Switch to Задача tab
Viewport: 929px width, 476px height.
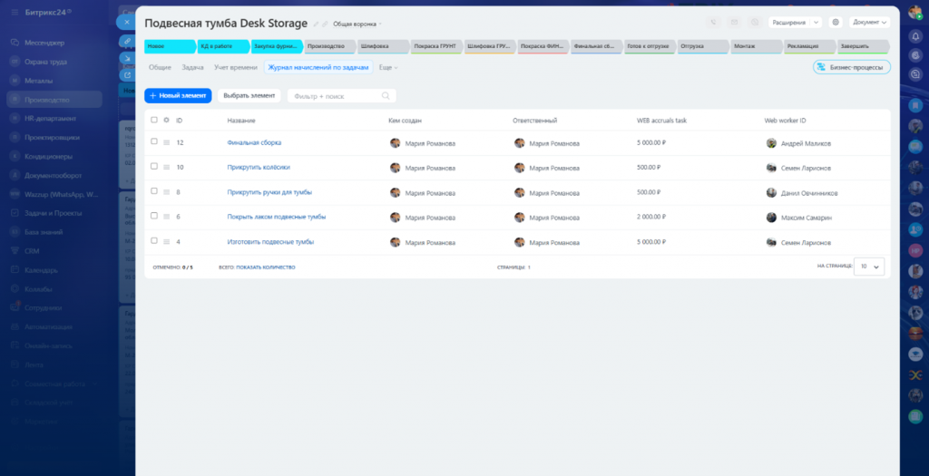[192, 67]
